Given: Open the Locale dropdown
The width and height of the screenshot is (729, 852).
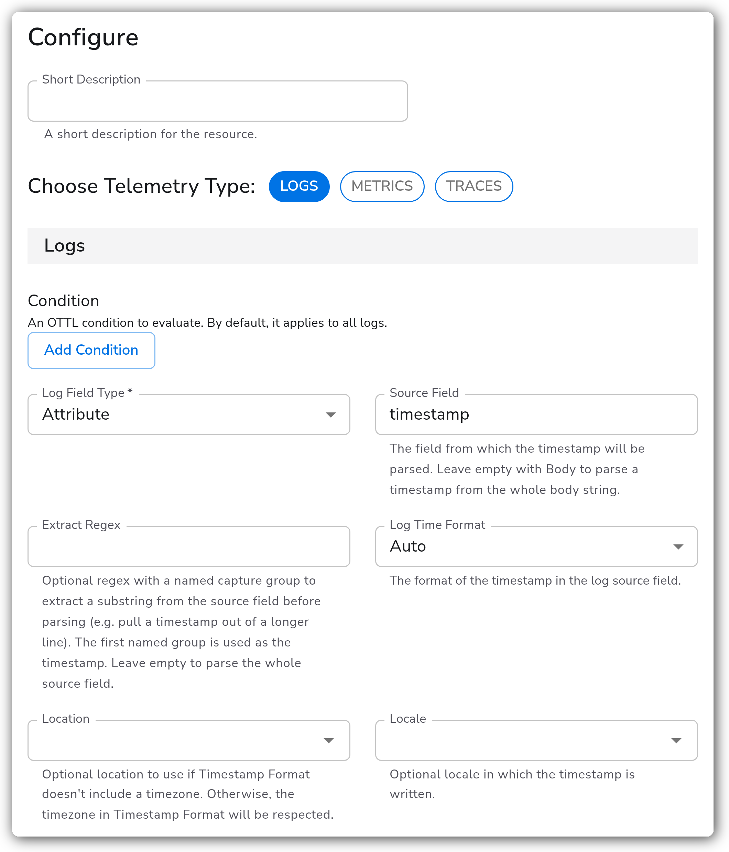Looking at the screenshot, I should point(536,740).
